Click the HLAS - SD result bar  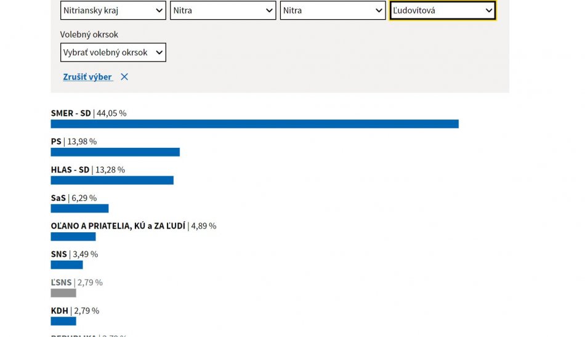pyautogui.click(x=112, y=181)
